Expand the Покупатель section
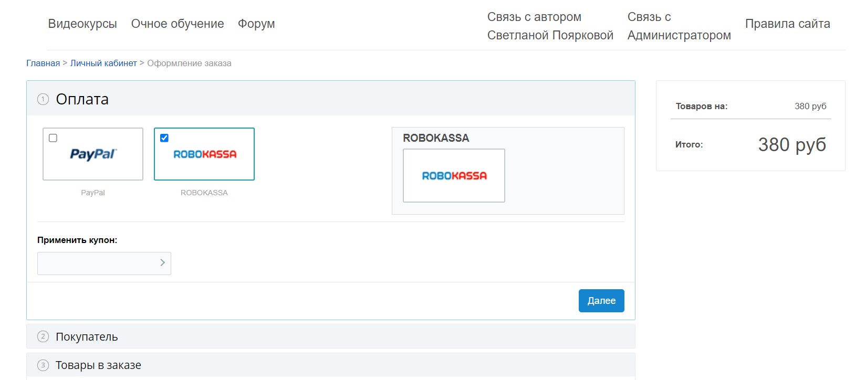Screen dimensions: 855x380 point(87,337)
